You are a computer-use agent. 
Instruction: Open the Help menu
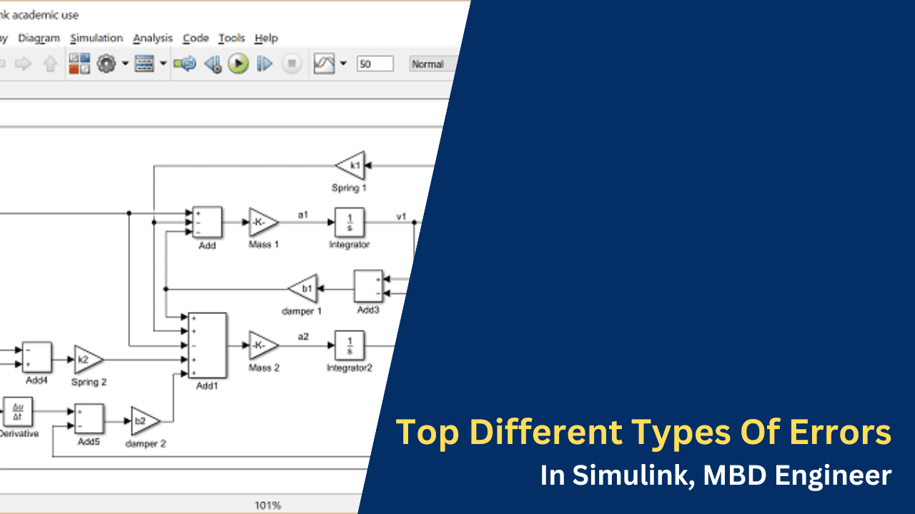[x=266, y=38]
